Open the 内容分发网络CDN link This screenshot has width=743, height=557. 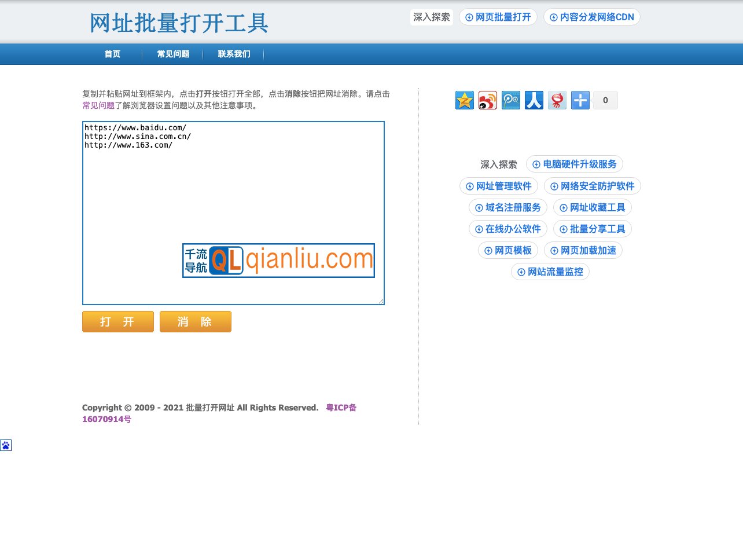pyautogui.click(x=591, y=17)
